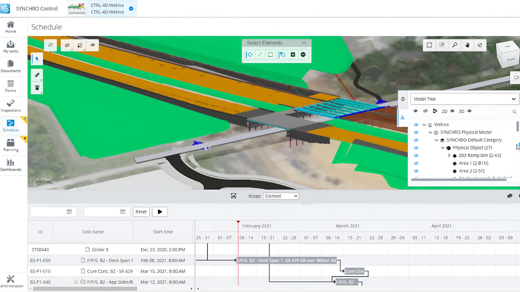520x292 pixels.
Task: Go to My tasks in sidebar
Action: 11,47
